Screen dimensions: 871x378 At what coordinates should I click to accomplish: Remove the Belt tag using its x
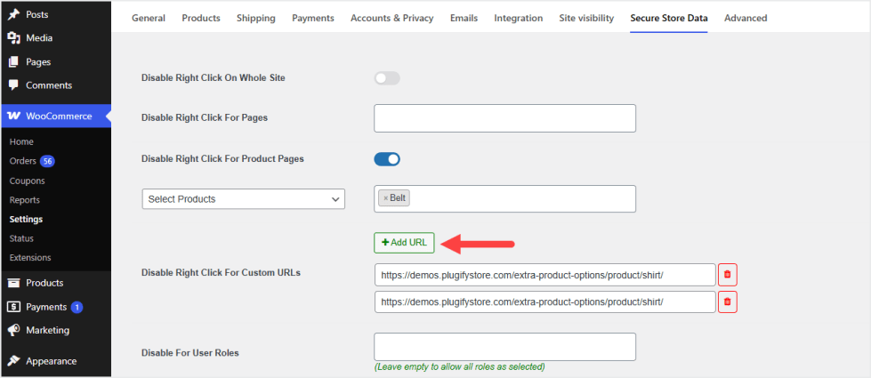[385, 198]
